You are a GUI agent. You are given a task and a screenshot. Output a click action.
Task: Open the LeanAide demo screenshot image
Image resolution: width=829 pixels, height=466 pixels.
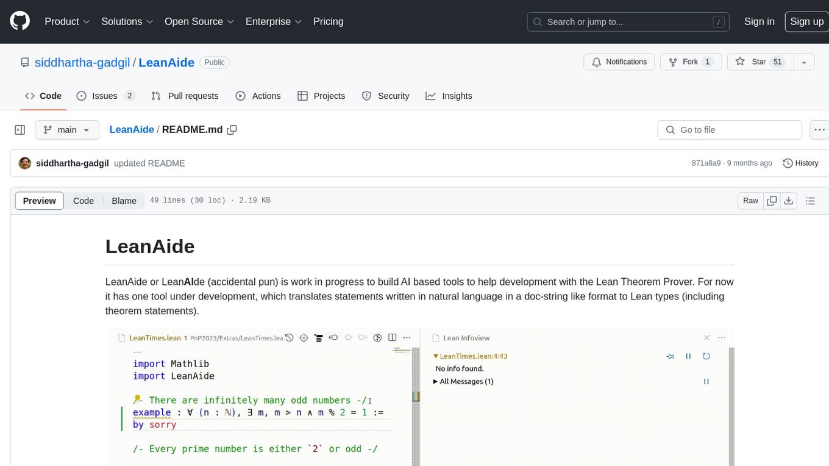point(420,397)
